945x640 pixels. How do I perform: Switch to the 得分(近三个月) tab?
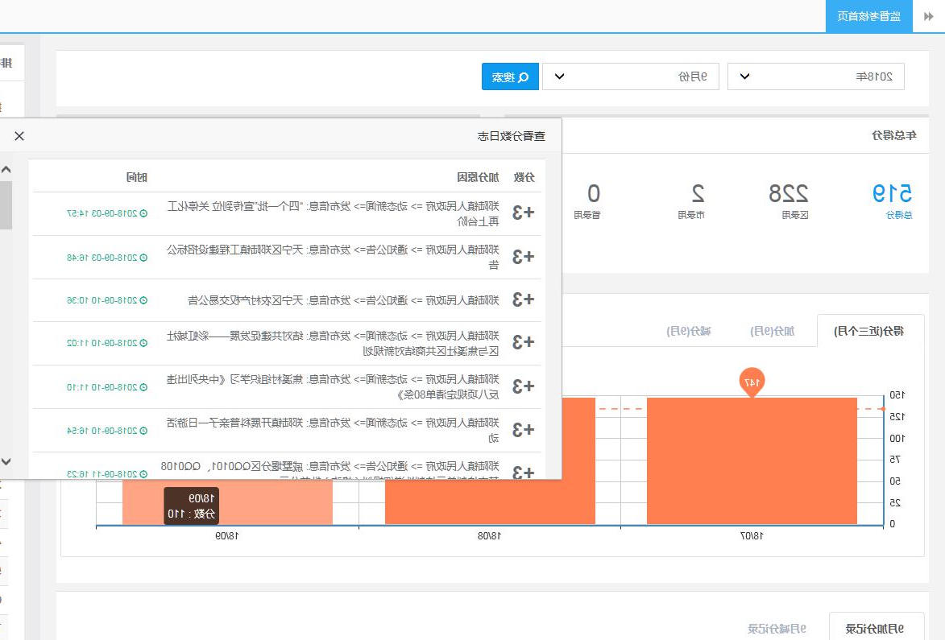click(x=868, y=331)
